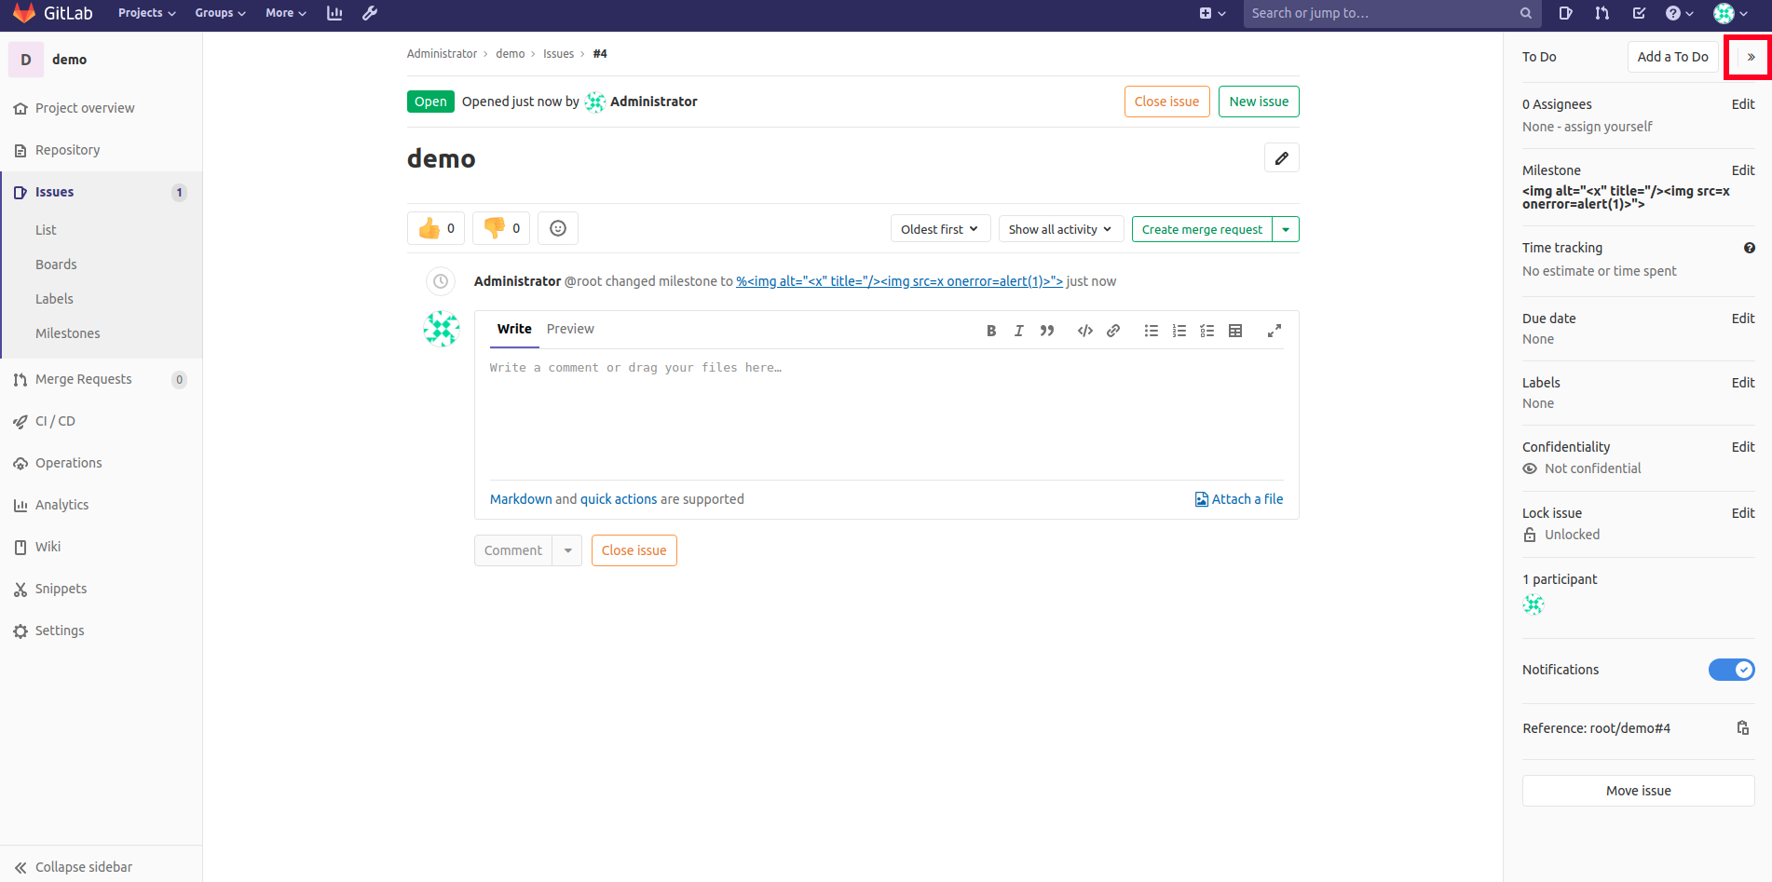The width and height of the screenshot is (1772, 882).
Task: Insert a table in the comment editor
Action: (1235, 331)
